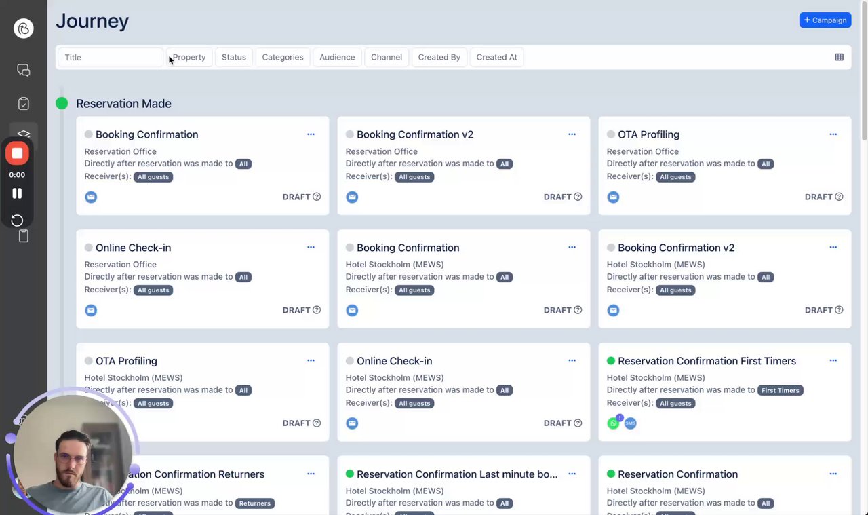Click email channel icon on Reservation Office Booking Confirmation
Image resolution: width=868 pixels, height=515 pixels.
[91, 197]
